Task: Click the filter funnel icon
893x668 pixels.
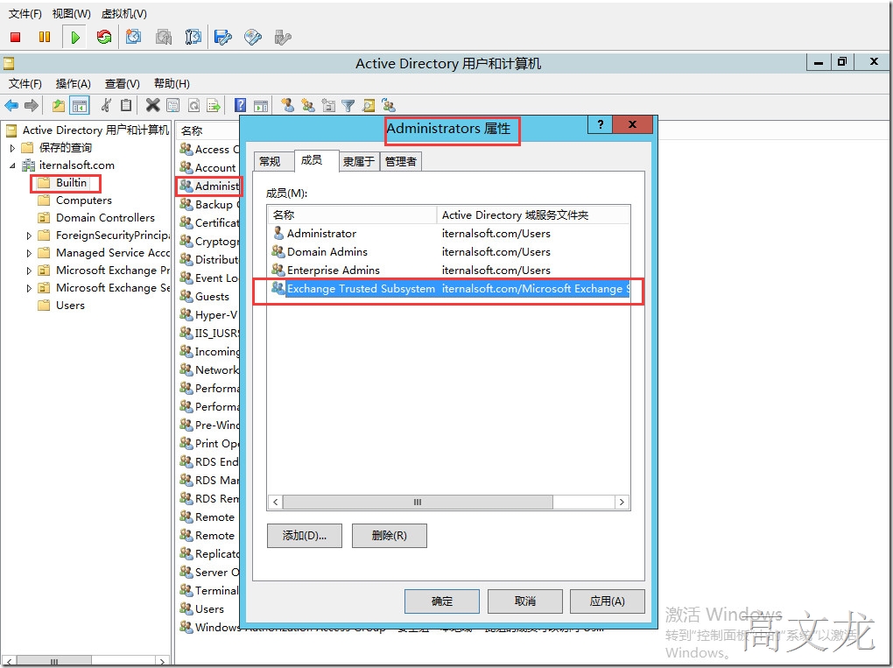Action: 348,105
